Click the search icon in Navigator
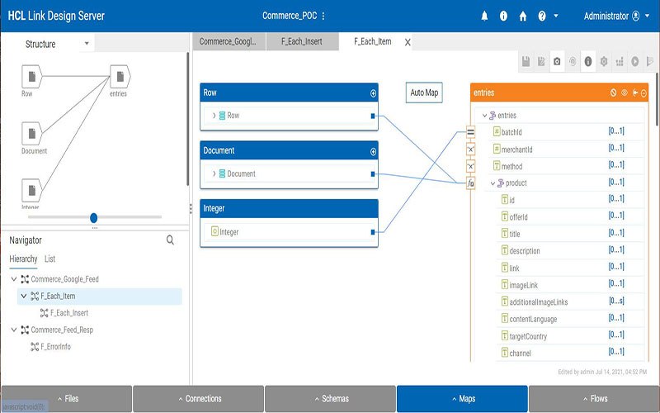Image resolution: width=660 pixels, height=413 pixels. (170, 240)
